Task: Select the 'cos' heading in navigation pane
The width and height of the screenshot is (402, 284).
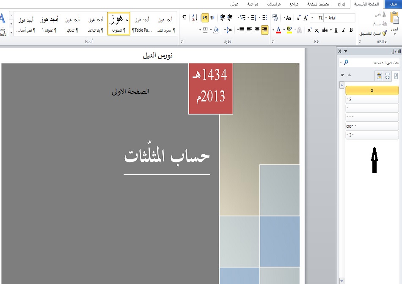Action: 372,126
